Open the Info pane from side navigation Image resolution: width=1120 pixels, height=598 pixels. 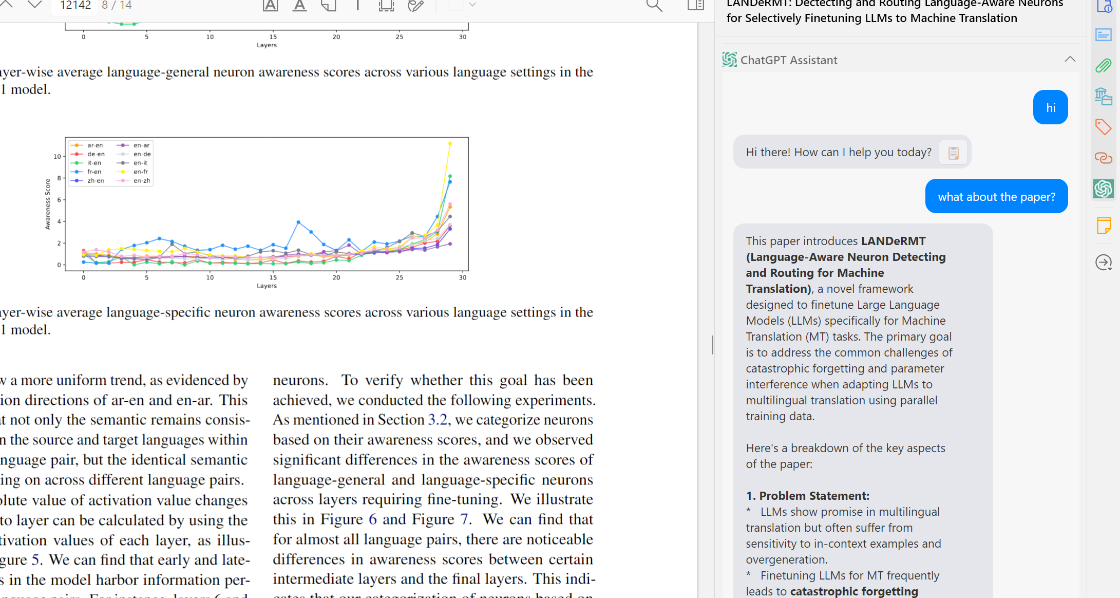coord(1104,6)
